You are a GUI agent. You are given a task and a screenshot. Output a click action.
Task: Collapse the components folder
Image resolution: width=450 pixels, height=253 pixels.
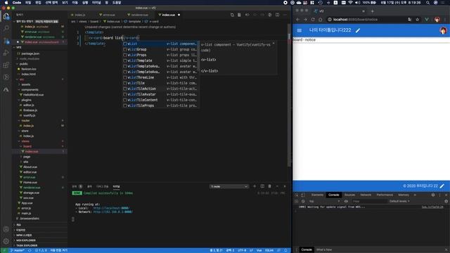tap(30, 89)
